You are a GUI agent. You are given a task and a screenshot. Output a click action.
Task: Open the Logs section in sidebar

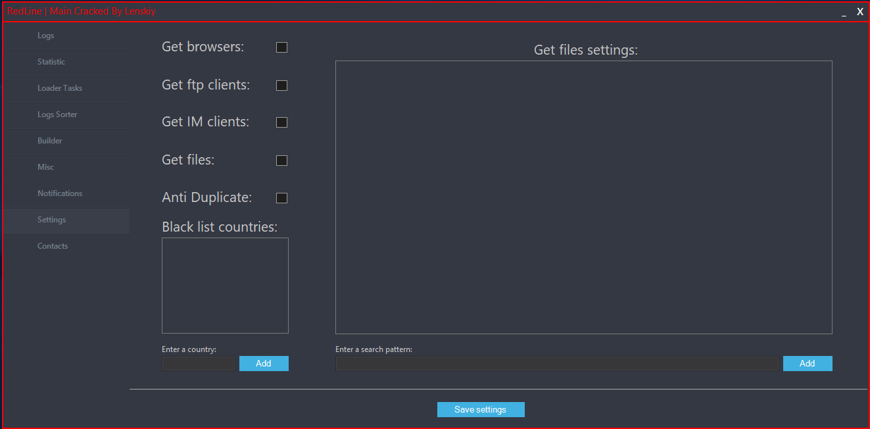pos(46,36)
